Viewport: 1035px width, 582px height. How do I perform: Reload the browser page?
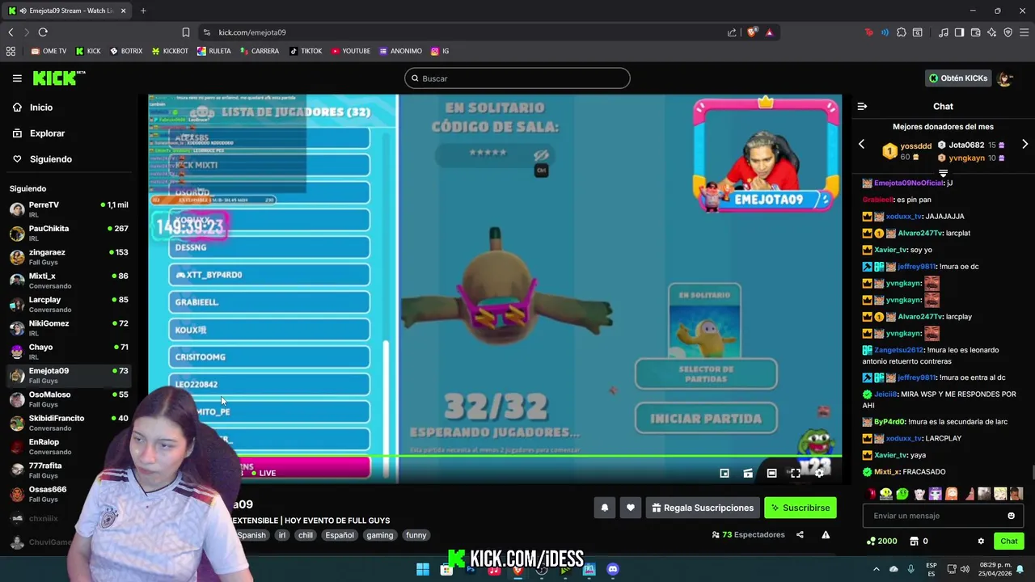coord(43,32)
